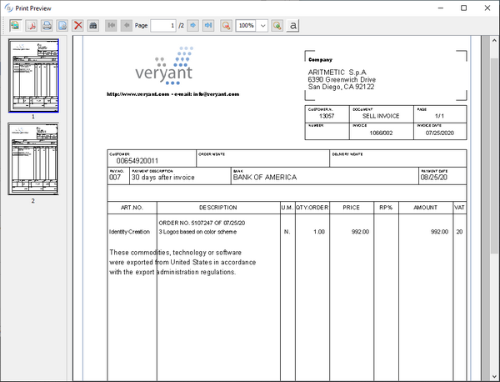
Task: Click the 'SELL INVOICE' document text
Action: pos(381,116)
